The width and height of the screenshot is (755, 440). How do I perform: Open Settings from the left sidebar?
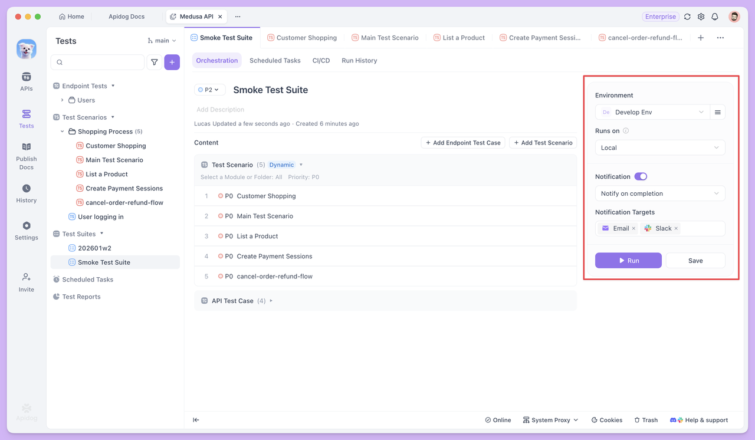pos(26,229)
